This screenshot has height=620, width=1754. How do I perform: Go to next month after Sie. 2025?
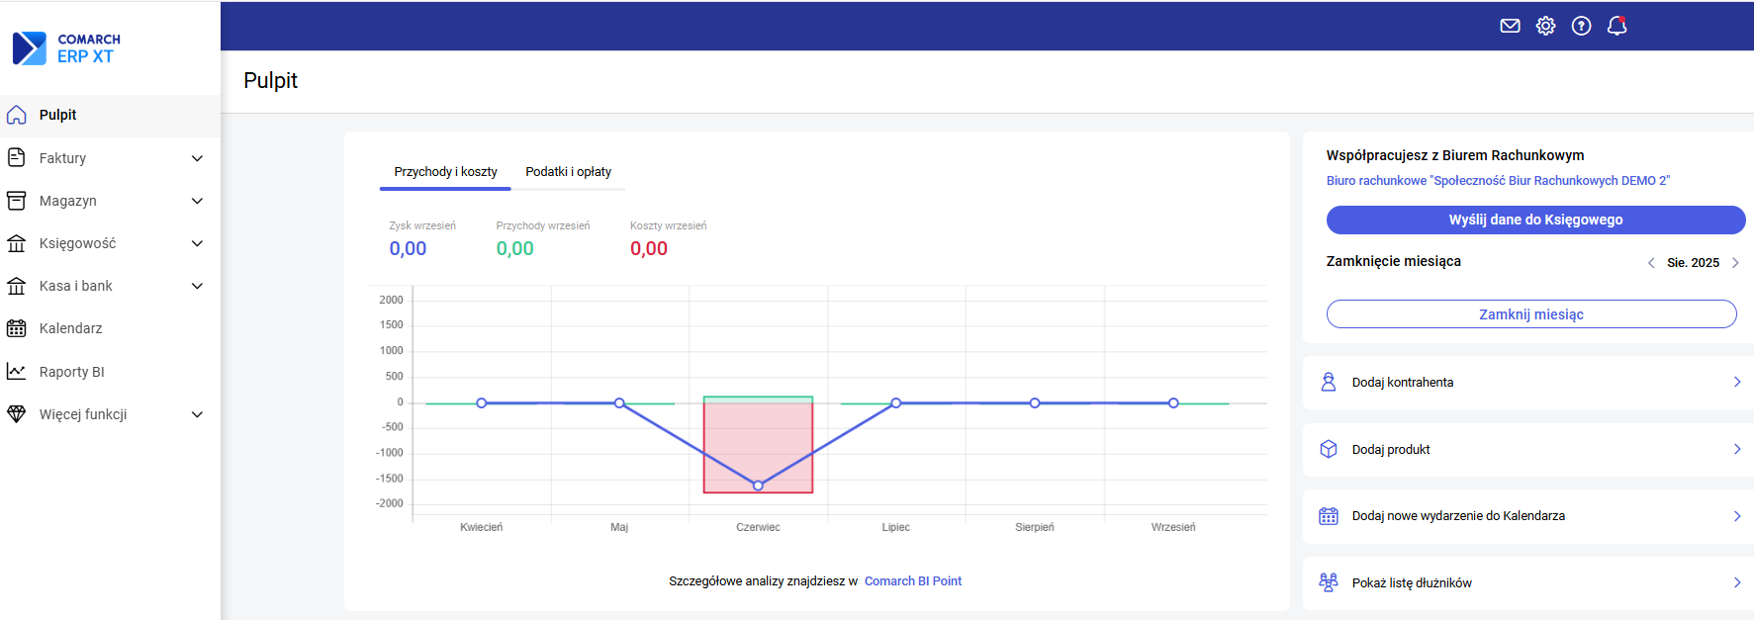pos(1735,263)
